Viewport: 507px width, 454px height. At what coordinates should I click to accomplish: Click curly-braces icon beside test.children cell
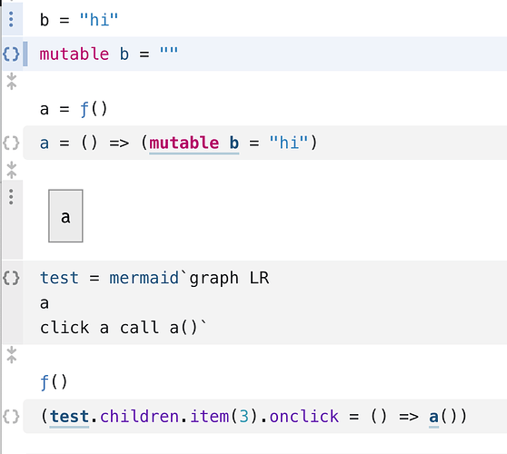[x=11, y=416]
